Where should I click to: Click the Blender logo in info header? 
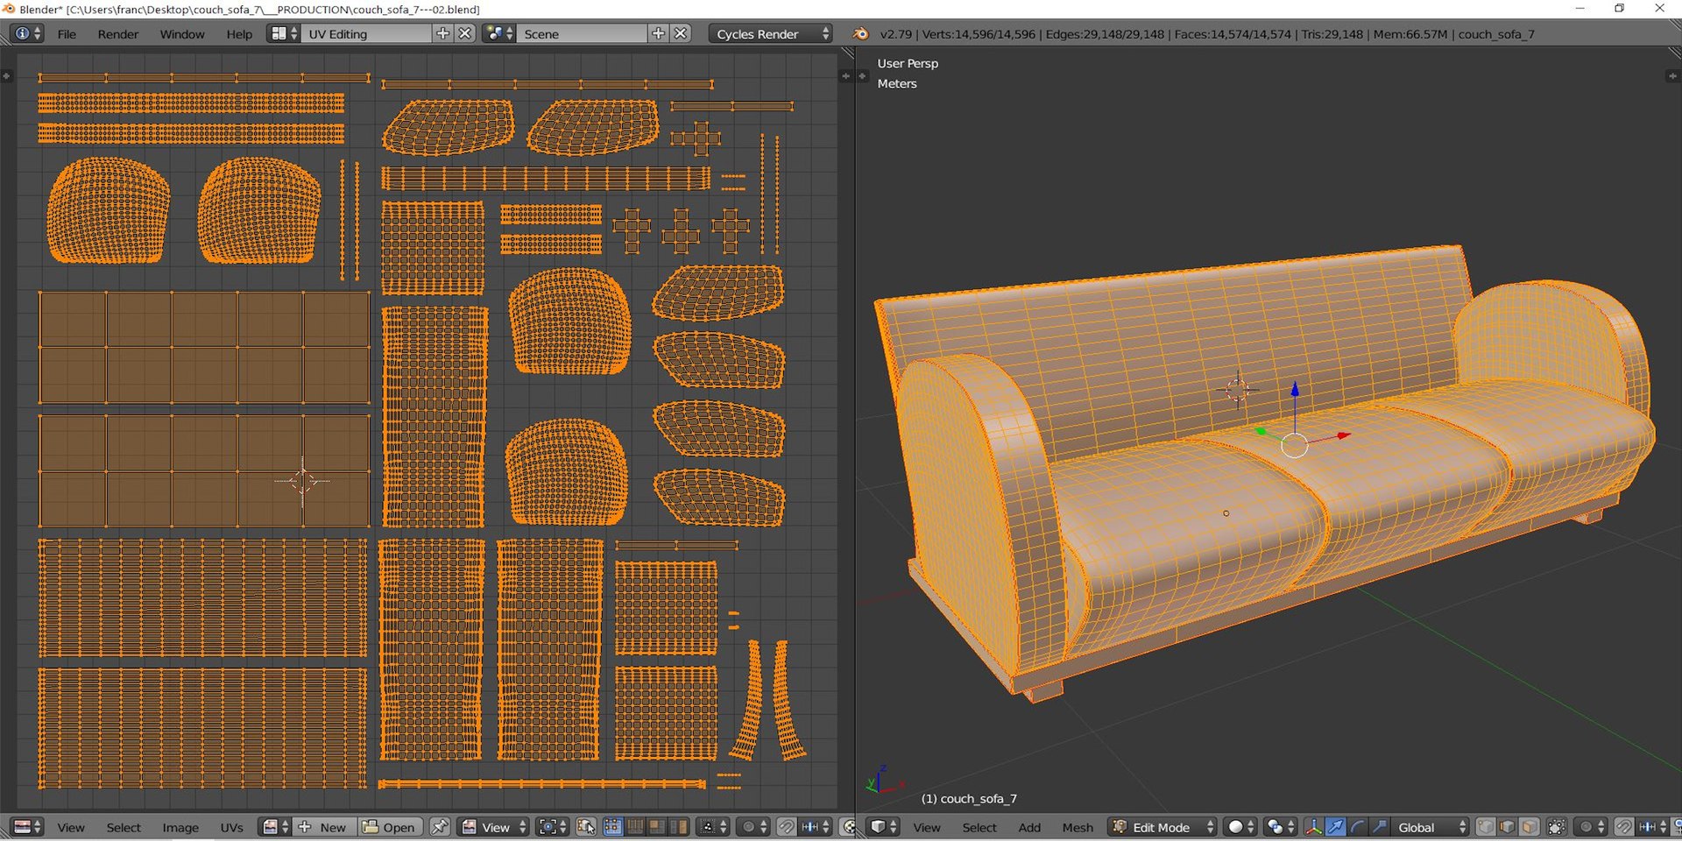click(860, 33)
